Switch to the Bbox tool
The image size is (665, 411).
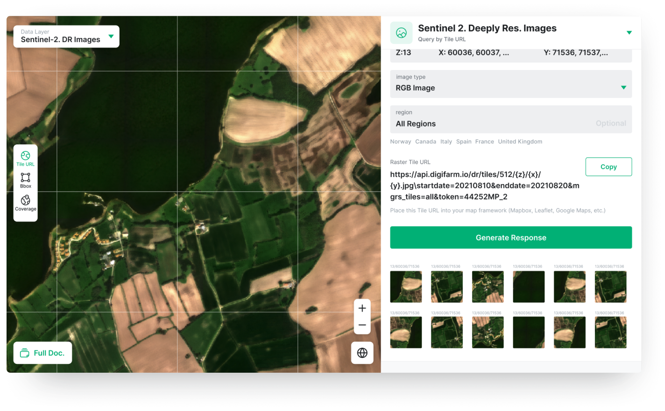(x=25, y=181)
